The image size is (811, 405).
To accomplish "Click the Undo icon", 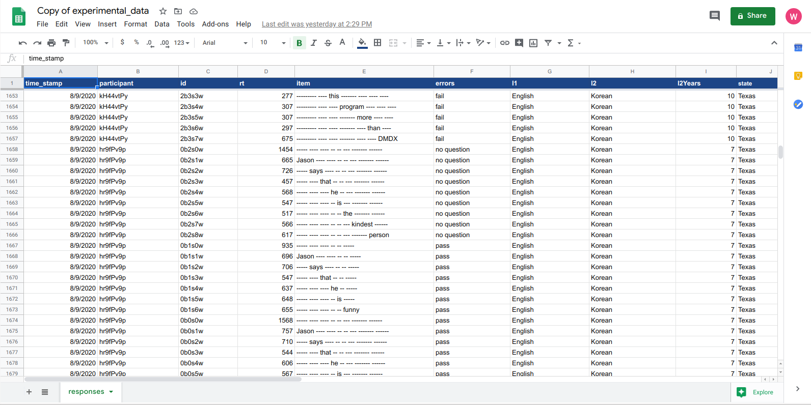I will tap(22, 43).
